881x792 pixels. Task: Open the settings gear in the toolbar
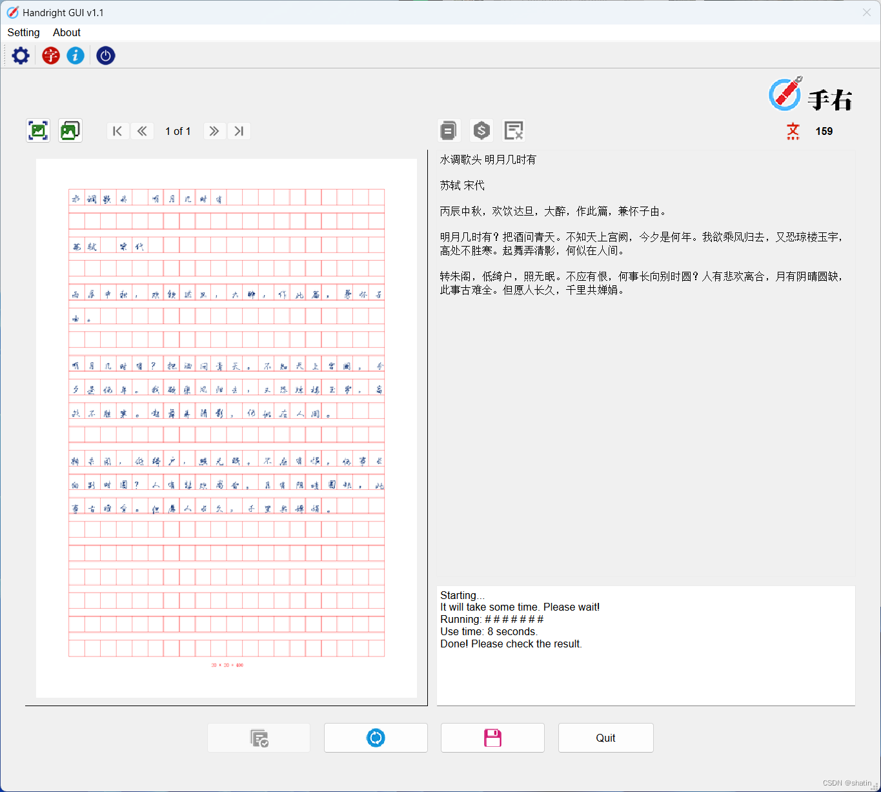pos(21,56)
